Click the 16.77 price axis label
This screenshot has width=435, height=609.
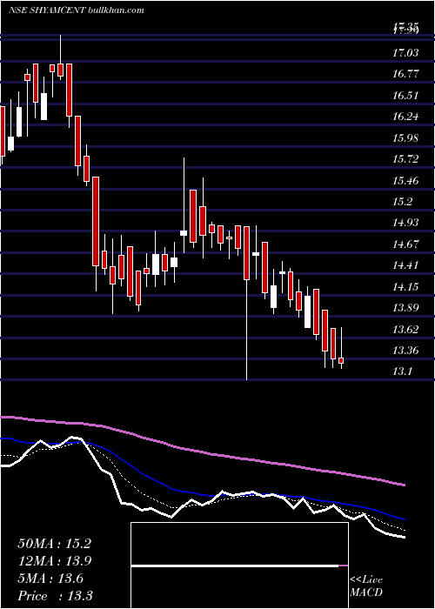click(405, 74)
